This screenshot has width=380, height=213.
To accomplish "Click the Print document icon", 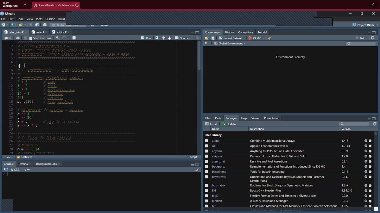I will pyautogui.click(x=45, y=25).
